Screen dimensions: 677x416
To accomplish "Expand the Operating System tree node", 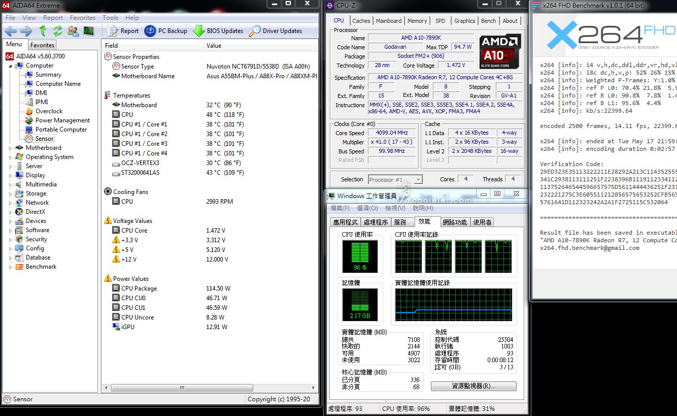I will coord(11,157).
